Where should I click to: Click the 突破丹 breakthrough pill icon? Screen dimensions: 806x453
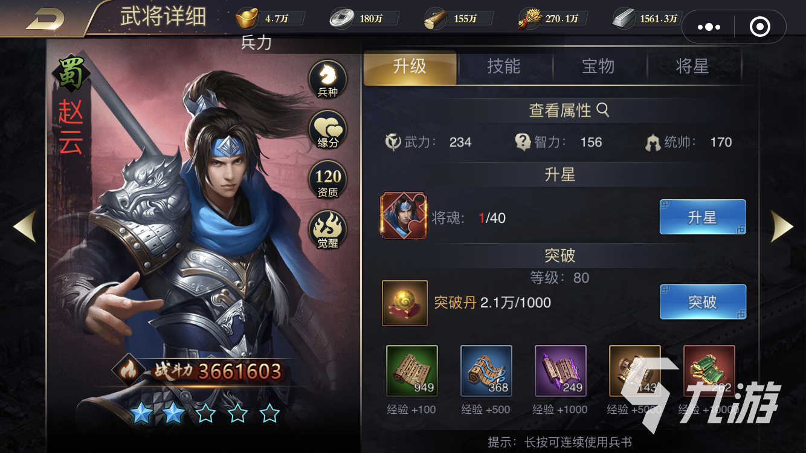[x=405, y=303]
